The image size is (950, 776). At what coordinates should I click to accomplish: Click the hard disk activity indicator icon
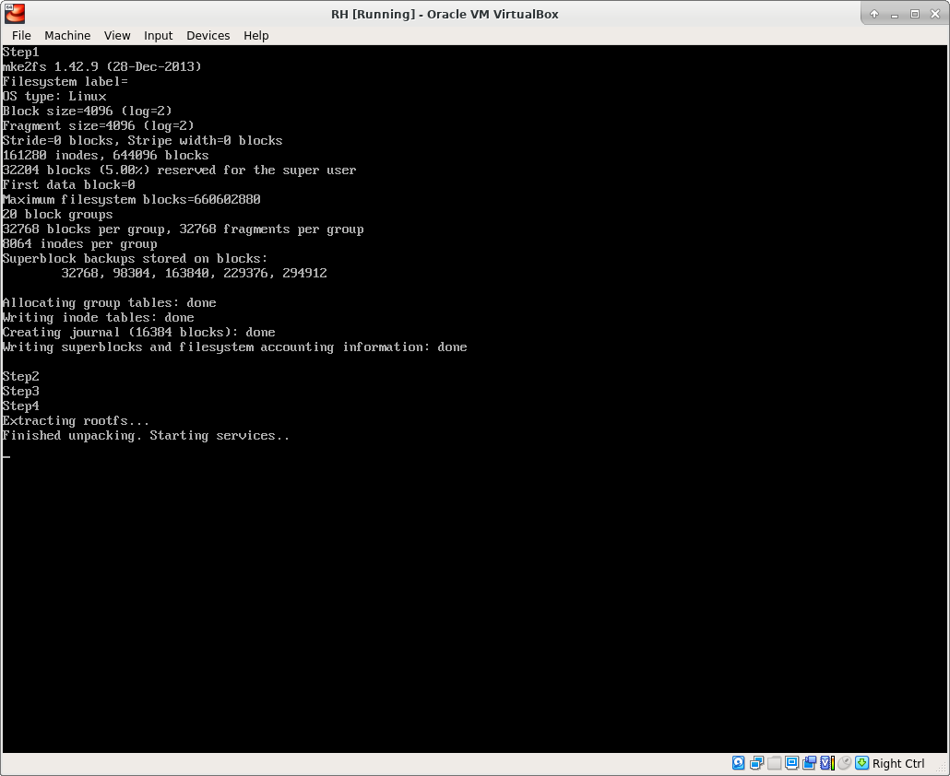coord(739,763)
